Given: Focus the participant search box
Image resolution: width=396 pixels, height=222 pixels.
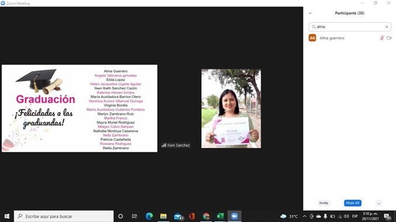Looking at the screenshot, I should pyautogui.click(x=350, y=27).
